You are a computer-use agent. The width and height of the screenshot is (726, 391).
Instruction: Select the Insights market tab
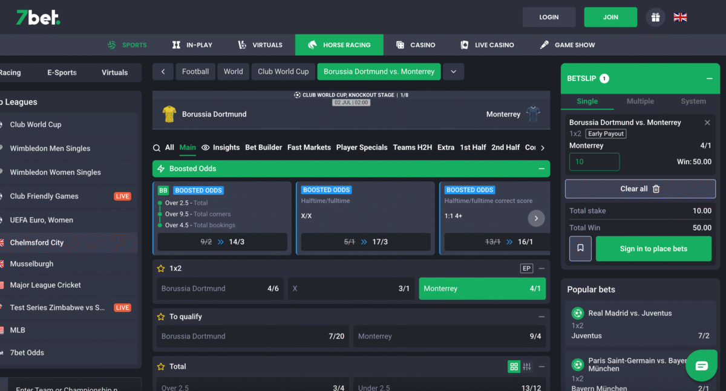(221, 147)
